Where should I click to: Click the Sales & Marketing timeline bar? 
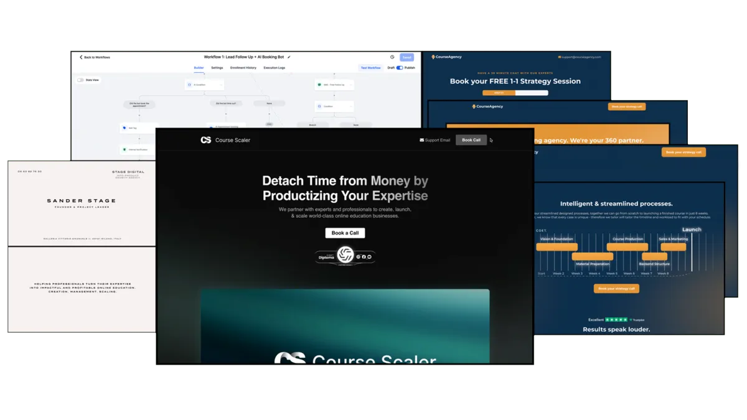674,247
